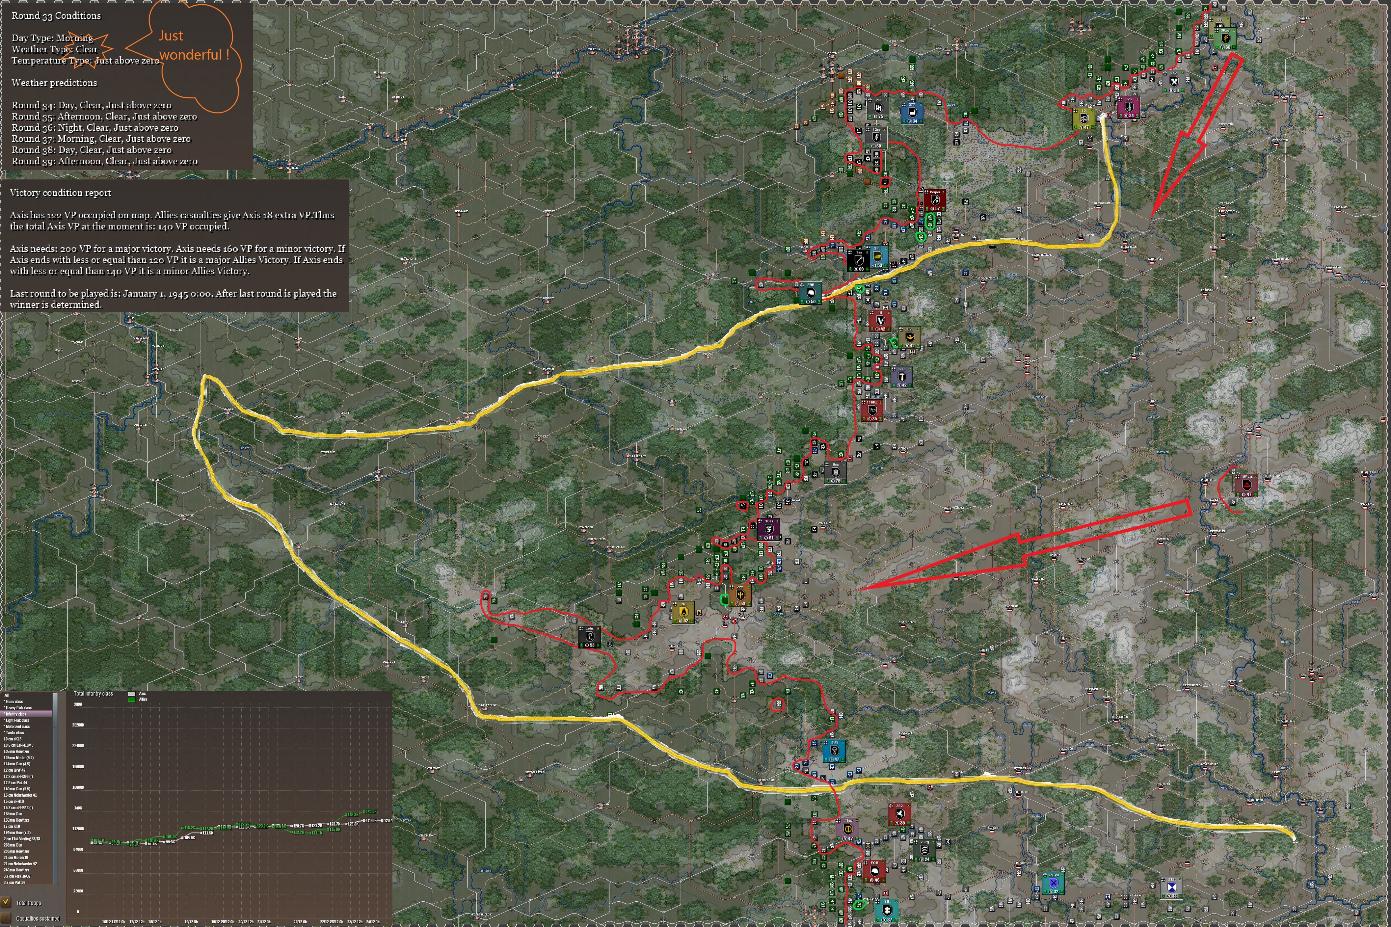Click the Allies legend color swatch
This screenshot has height=927, width=1391.
(x=132, y=700)
